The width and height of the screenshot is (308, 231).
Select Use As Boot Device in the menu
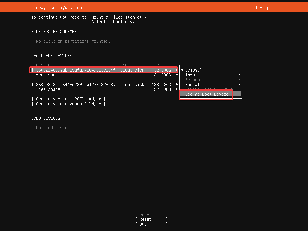pyautogui.click(x=205, y=94)
